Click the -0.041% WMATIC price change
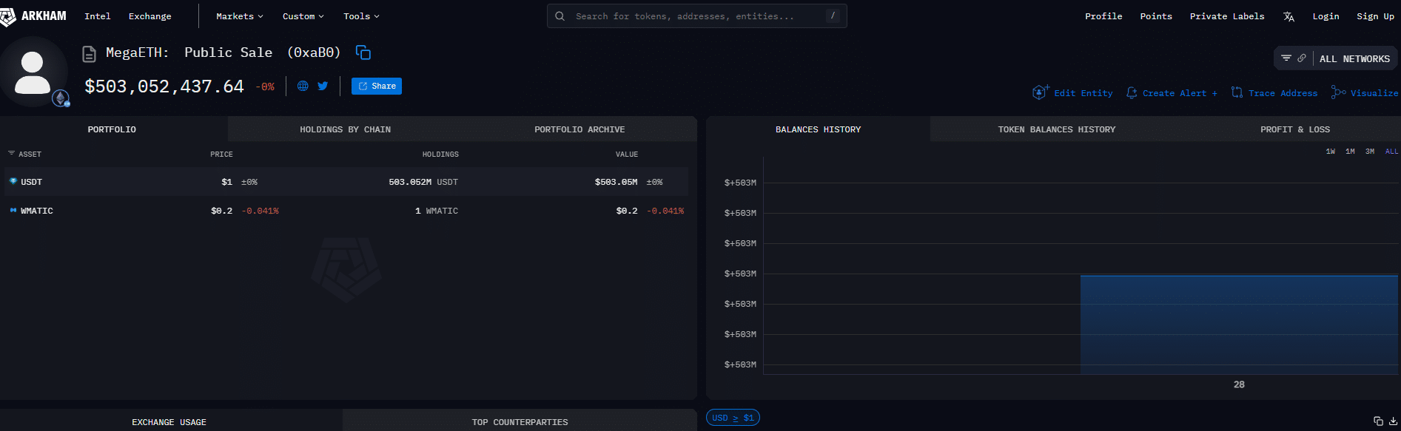 coord(261,211)
